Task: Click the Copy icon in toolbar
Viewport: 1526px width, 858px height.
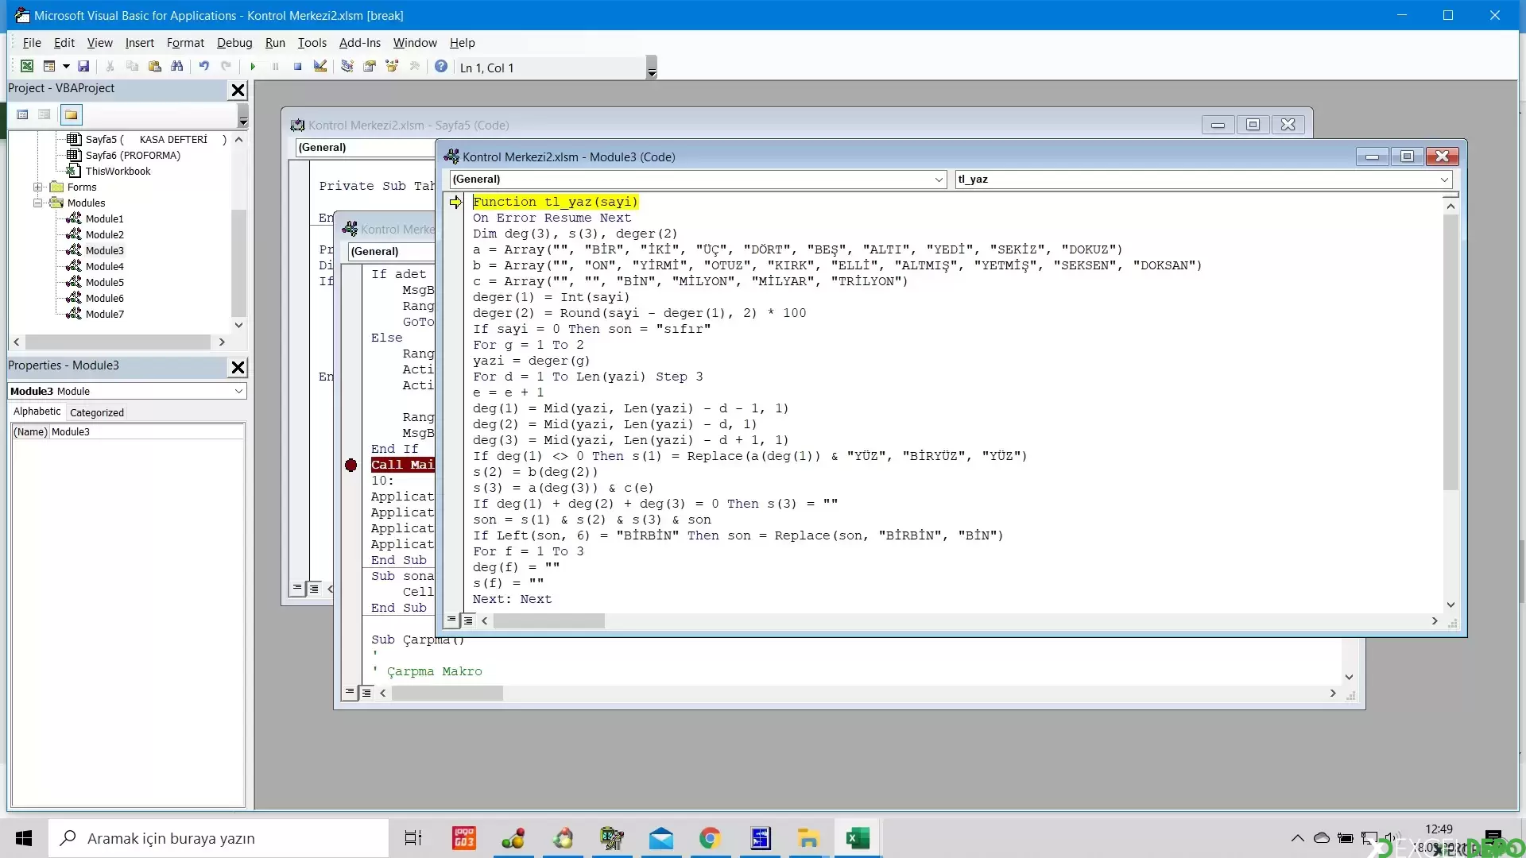Action: (133, 67)
